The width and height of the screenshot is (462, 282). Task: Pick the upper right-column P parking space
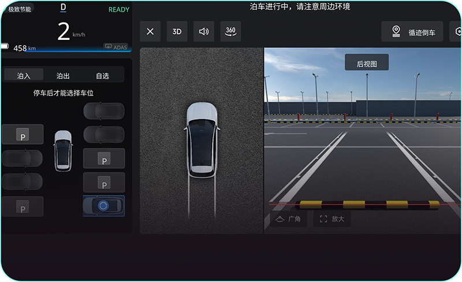[104, 158]
